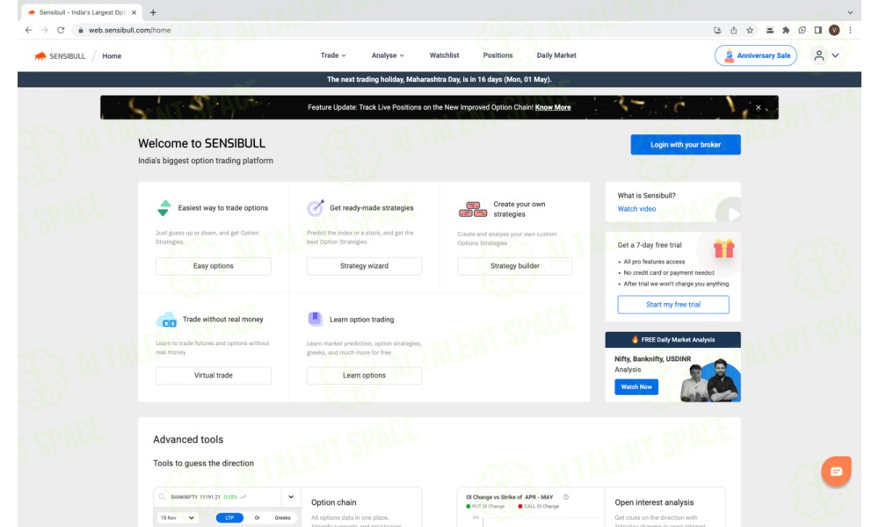Expand the Analyse menu
The width and height of the screenshot is (879, 527).
(388, 55)
